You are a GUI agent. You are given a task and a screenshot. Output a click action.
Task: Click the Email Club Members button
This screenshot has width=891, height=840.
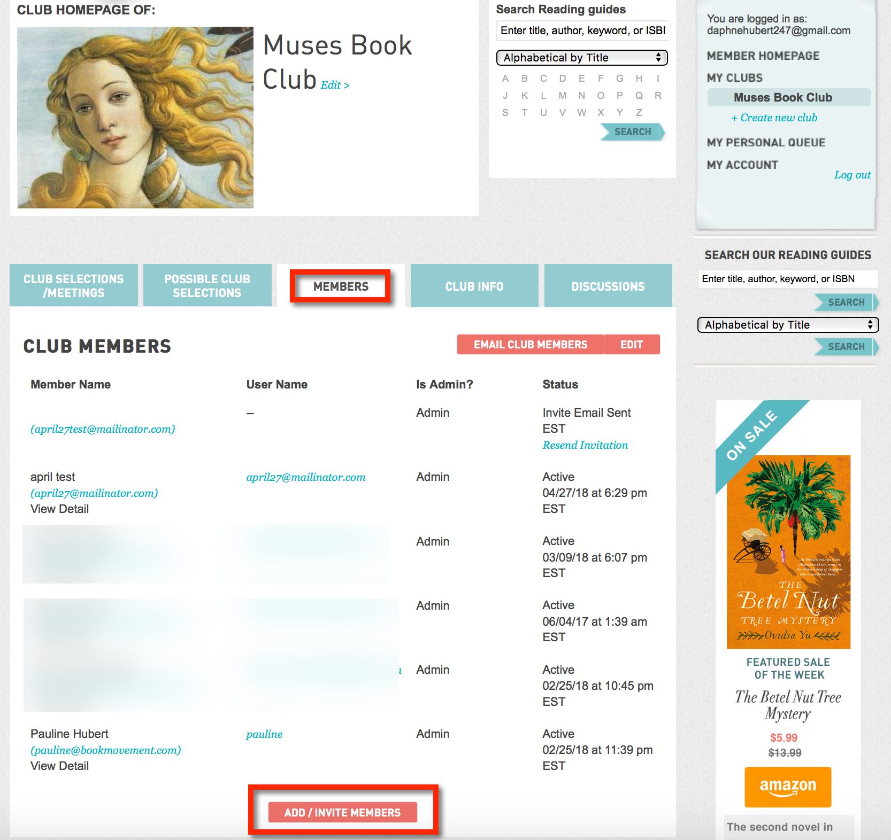click(x=531, y=345)
